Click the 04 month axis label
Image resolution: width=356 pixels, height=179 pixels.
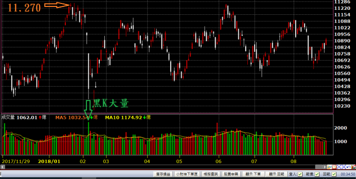click(x=147, y=161)
